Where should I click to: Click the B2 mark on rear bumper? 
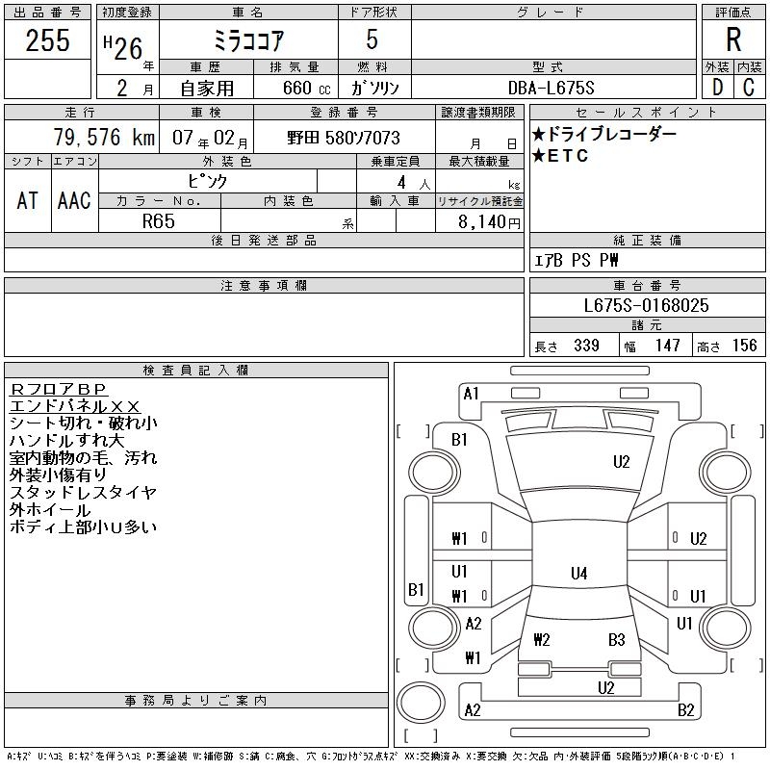tap(685, 710)
